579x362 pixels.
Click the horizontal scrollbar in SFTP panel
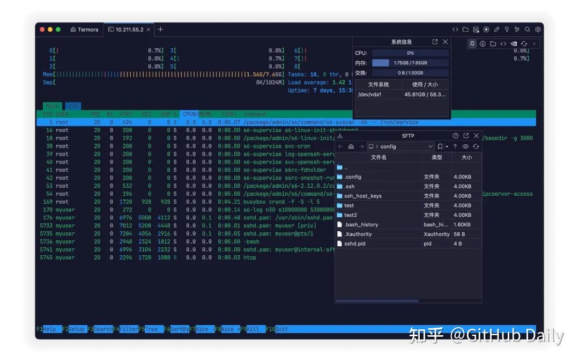tap(377, 301)
